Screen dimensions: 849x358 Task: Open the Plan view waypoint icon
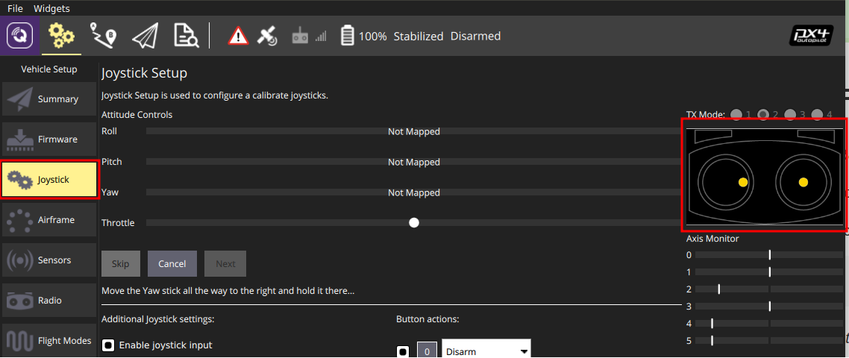pyautogui.click(x=103, y=36)
